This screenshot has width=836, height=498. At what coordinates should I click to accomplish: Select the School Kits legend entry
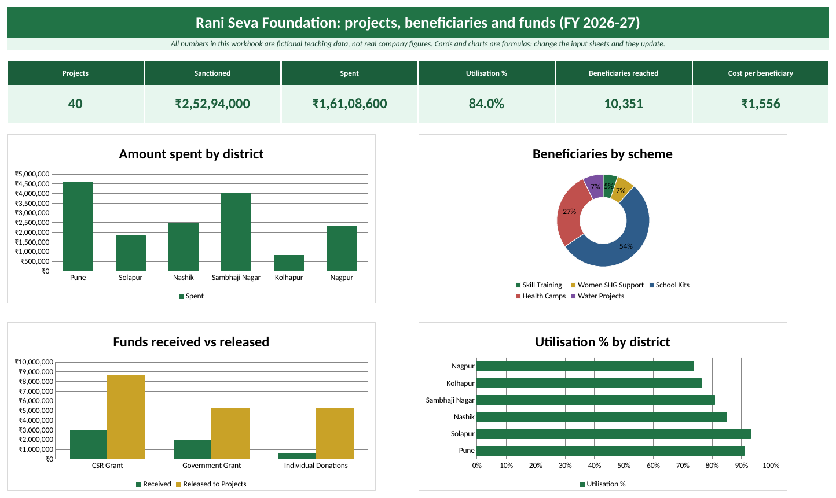pos(669,285)
